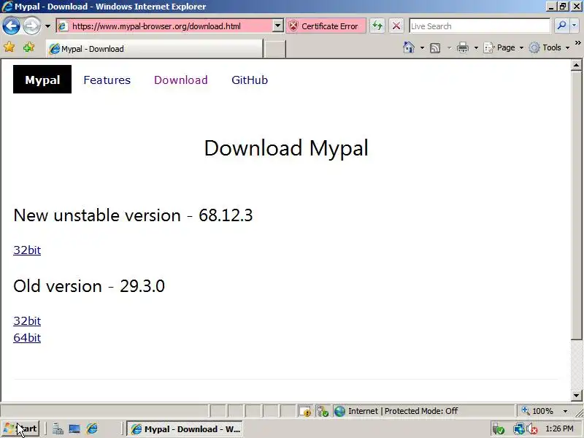Expand the Print options dropdown arrow

[476, 47]
